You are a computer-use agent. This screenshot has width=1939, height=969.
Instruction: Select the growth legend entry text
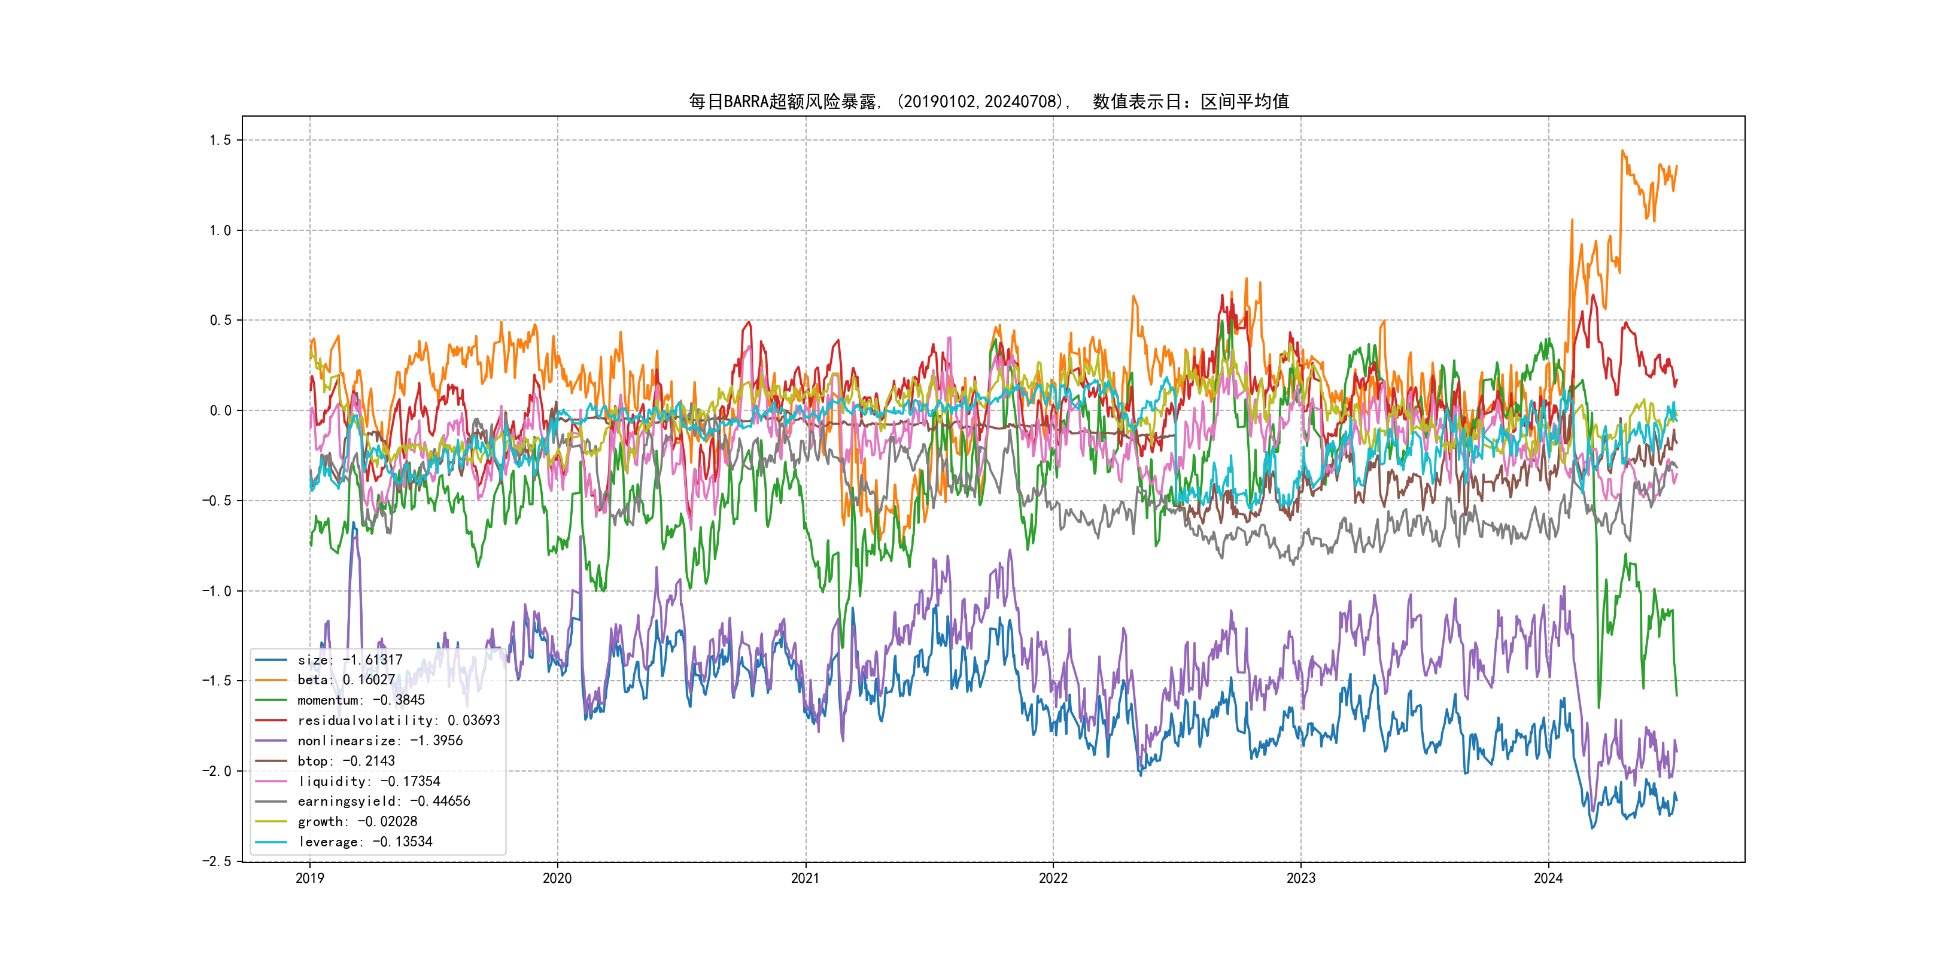pyautogui.click(x=357, y=821)
